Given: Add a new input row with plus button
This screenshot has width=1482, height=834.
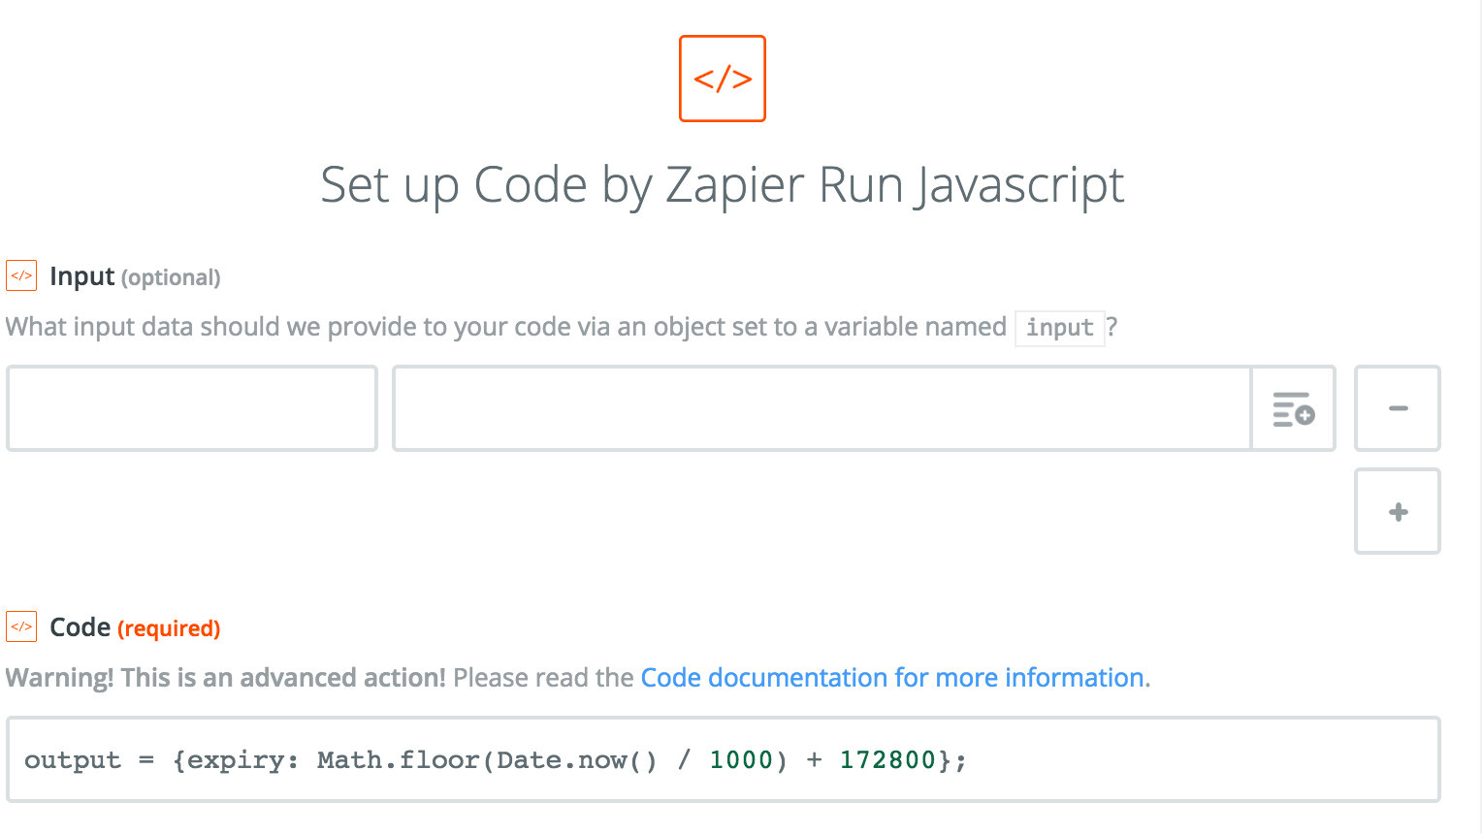Looking at the screenshot, I should click(x=1398, y=511).
